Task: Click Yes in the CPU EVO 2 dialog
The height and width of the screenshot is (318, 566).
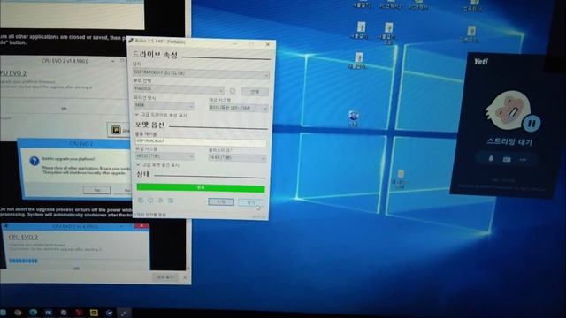Action: click(96, 190)
